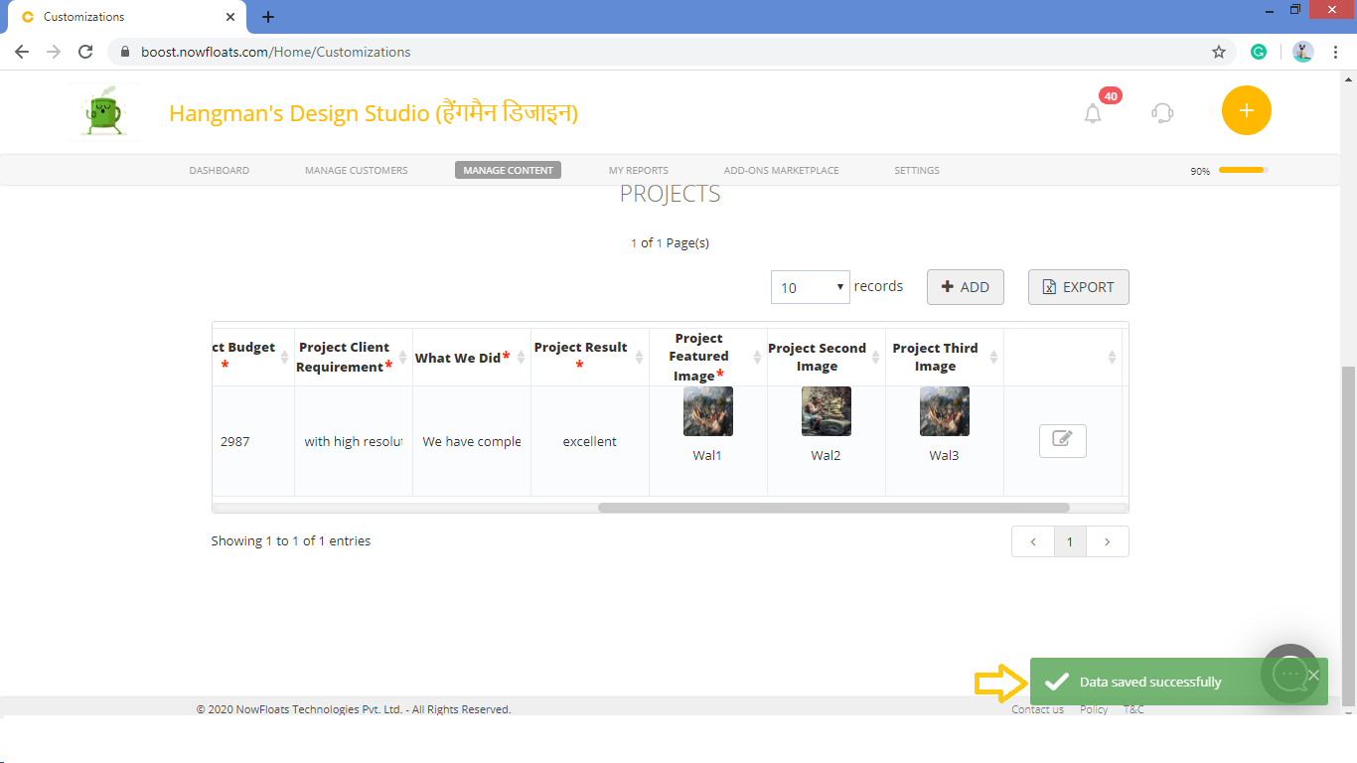This screenshot has height=763, width=1357.
Task: Reload the page
Action: [x=85, y=52]
